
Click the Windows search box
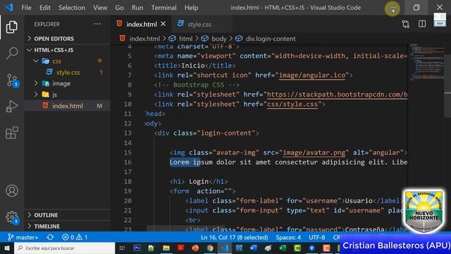(64, 248)
